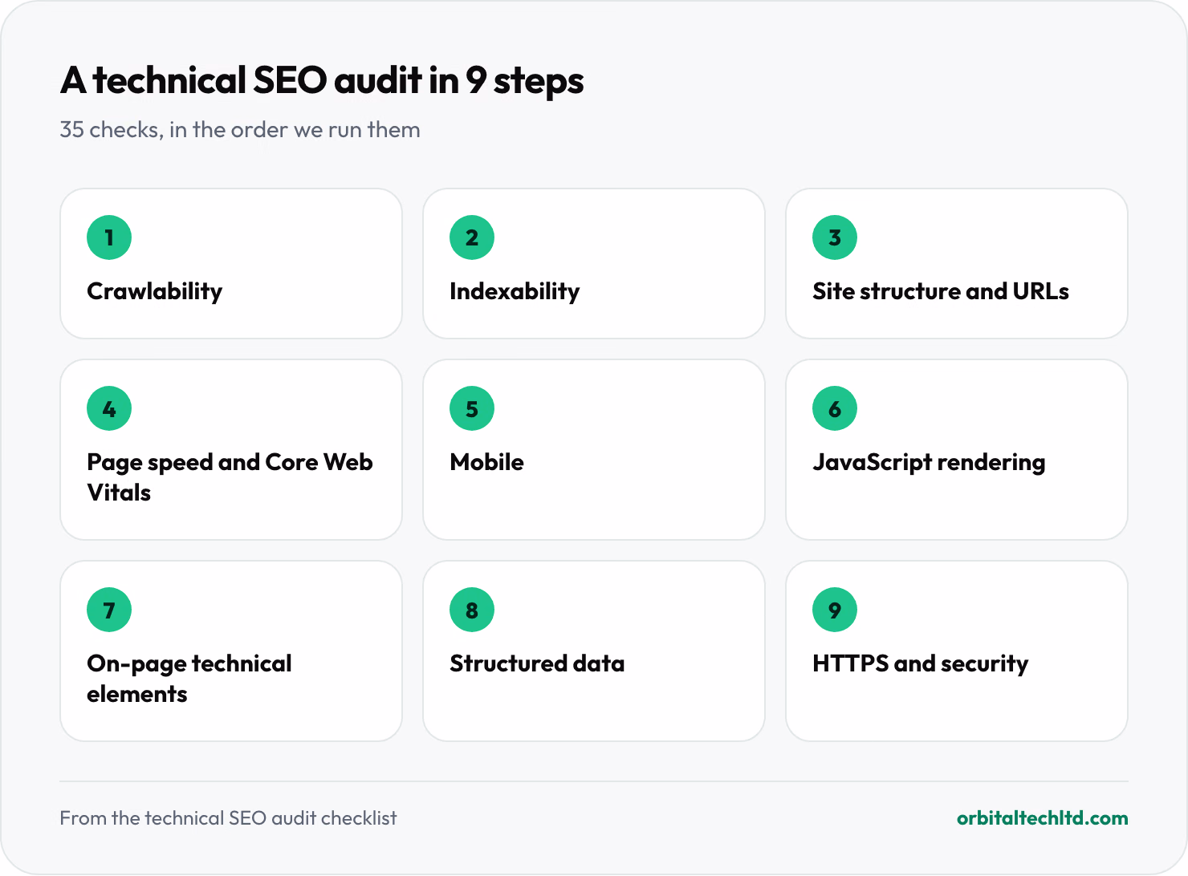Click the green number 9 badge
The width and height of the screenshot is (1188, 876).
click(x=835, y=610)
